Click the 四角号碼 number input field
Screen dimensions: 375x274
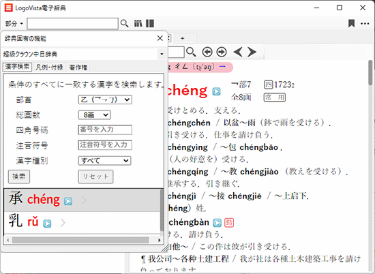(105, 130)
